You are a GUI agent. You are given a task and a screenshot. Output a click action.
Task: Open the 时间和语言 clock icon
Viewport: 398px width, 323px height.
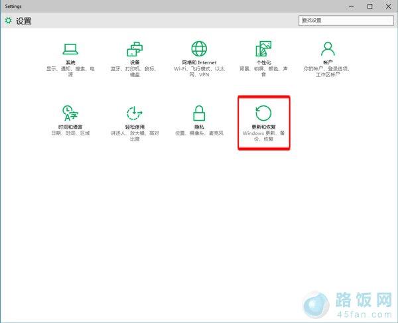pyautogui.click(x=70, y=113)
